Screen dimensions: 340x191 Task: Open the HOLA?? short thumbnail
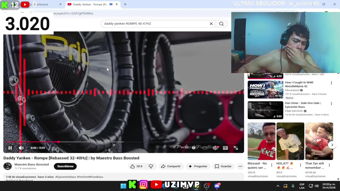coord(290,141)
